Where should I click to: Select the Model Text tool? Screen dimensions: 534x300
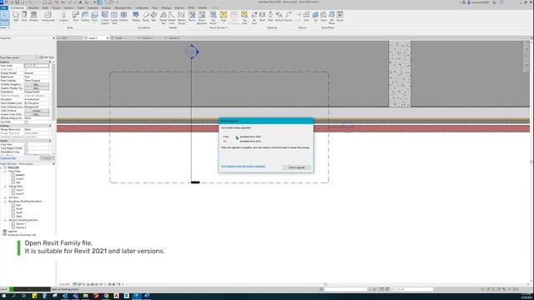coord(164,17)
